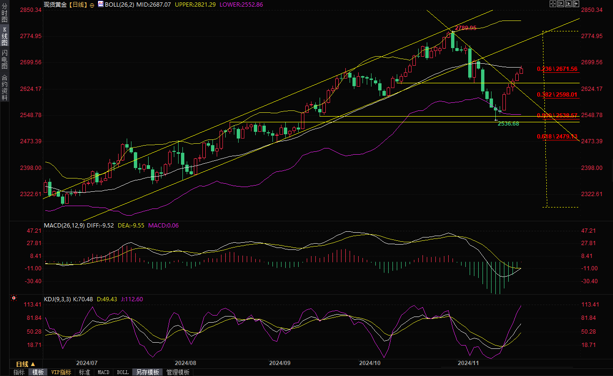Open the 日线 period selector dropdown
The width and height of the screenshot is (613, 376).
pos(26,364)
